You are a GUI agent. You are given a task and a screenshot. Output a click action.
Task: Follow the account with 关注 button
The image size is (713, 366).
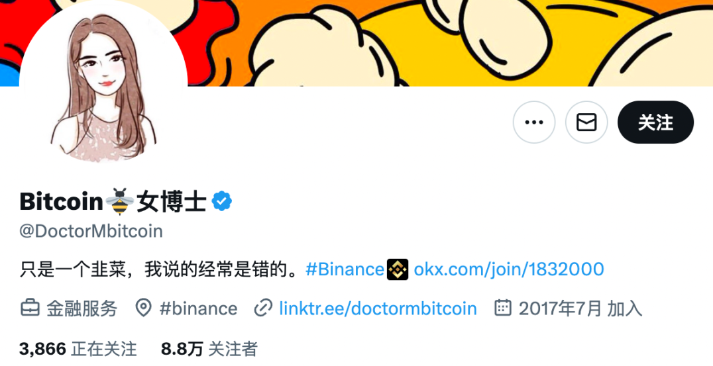tap(655, 122)
